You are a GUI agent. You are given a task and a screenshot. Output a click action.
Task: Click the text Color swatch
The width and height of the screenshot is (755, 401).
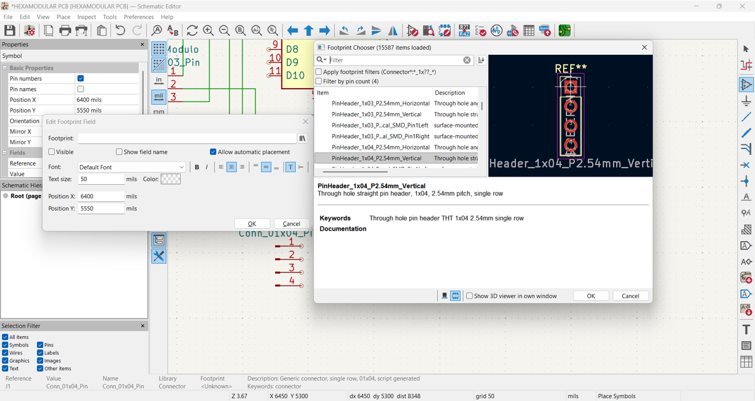coord(171,179)
